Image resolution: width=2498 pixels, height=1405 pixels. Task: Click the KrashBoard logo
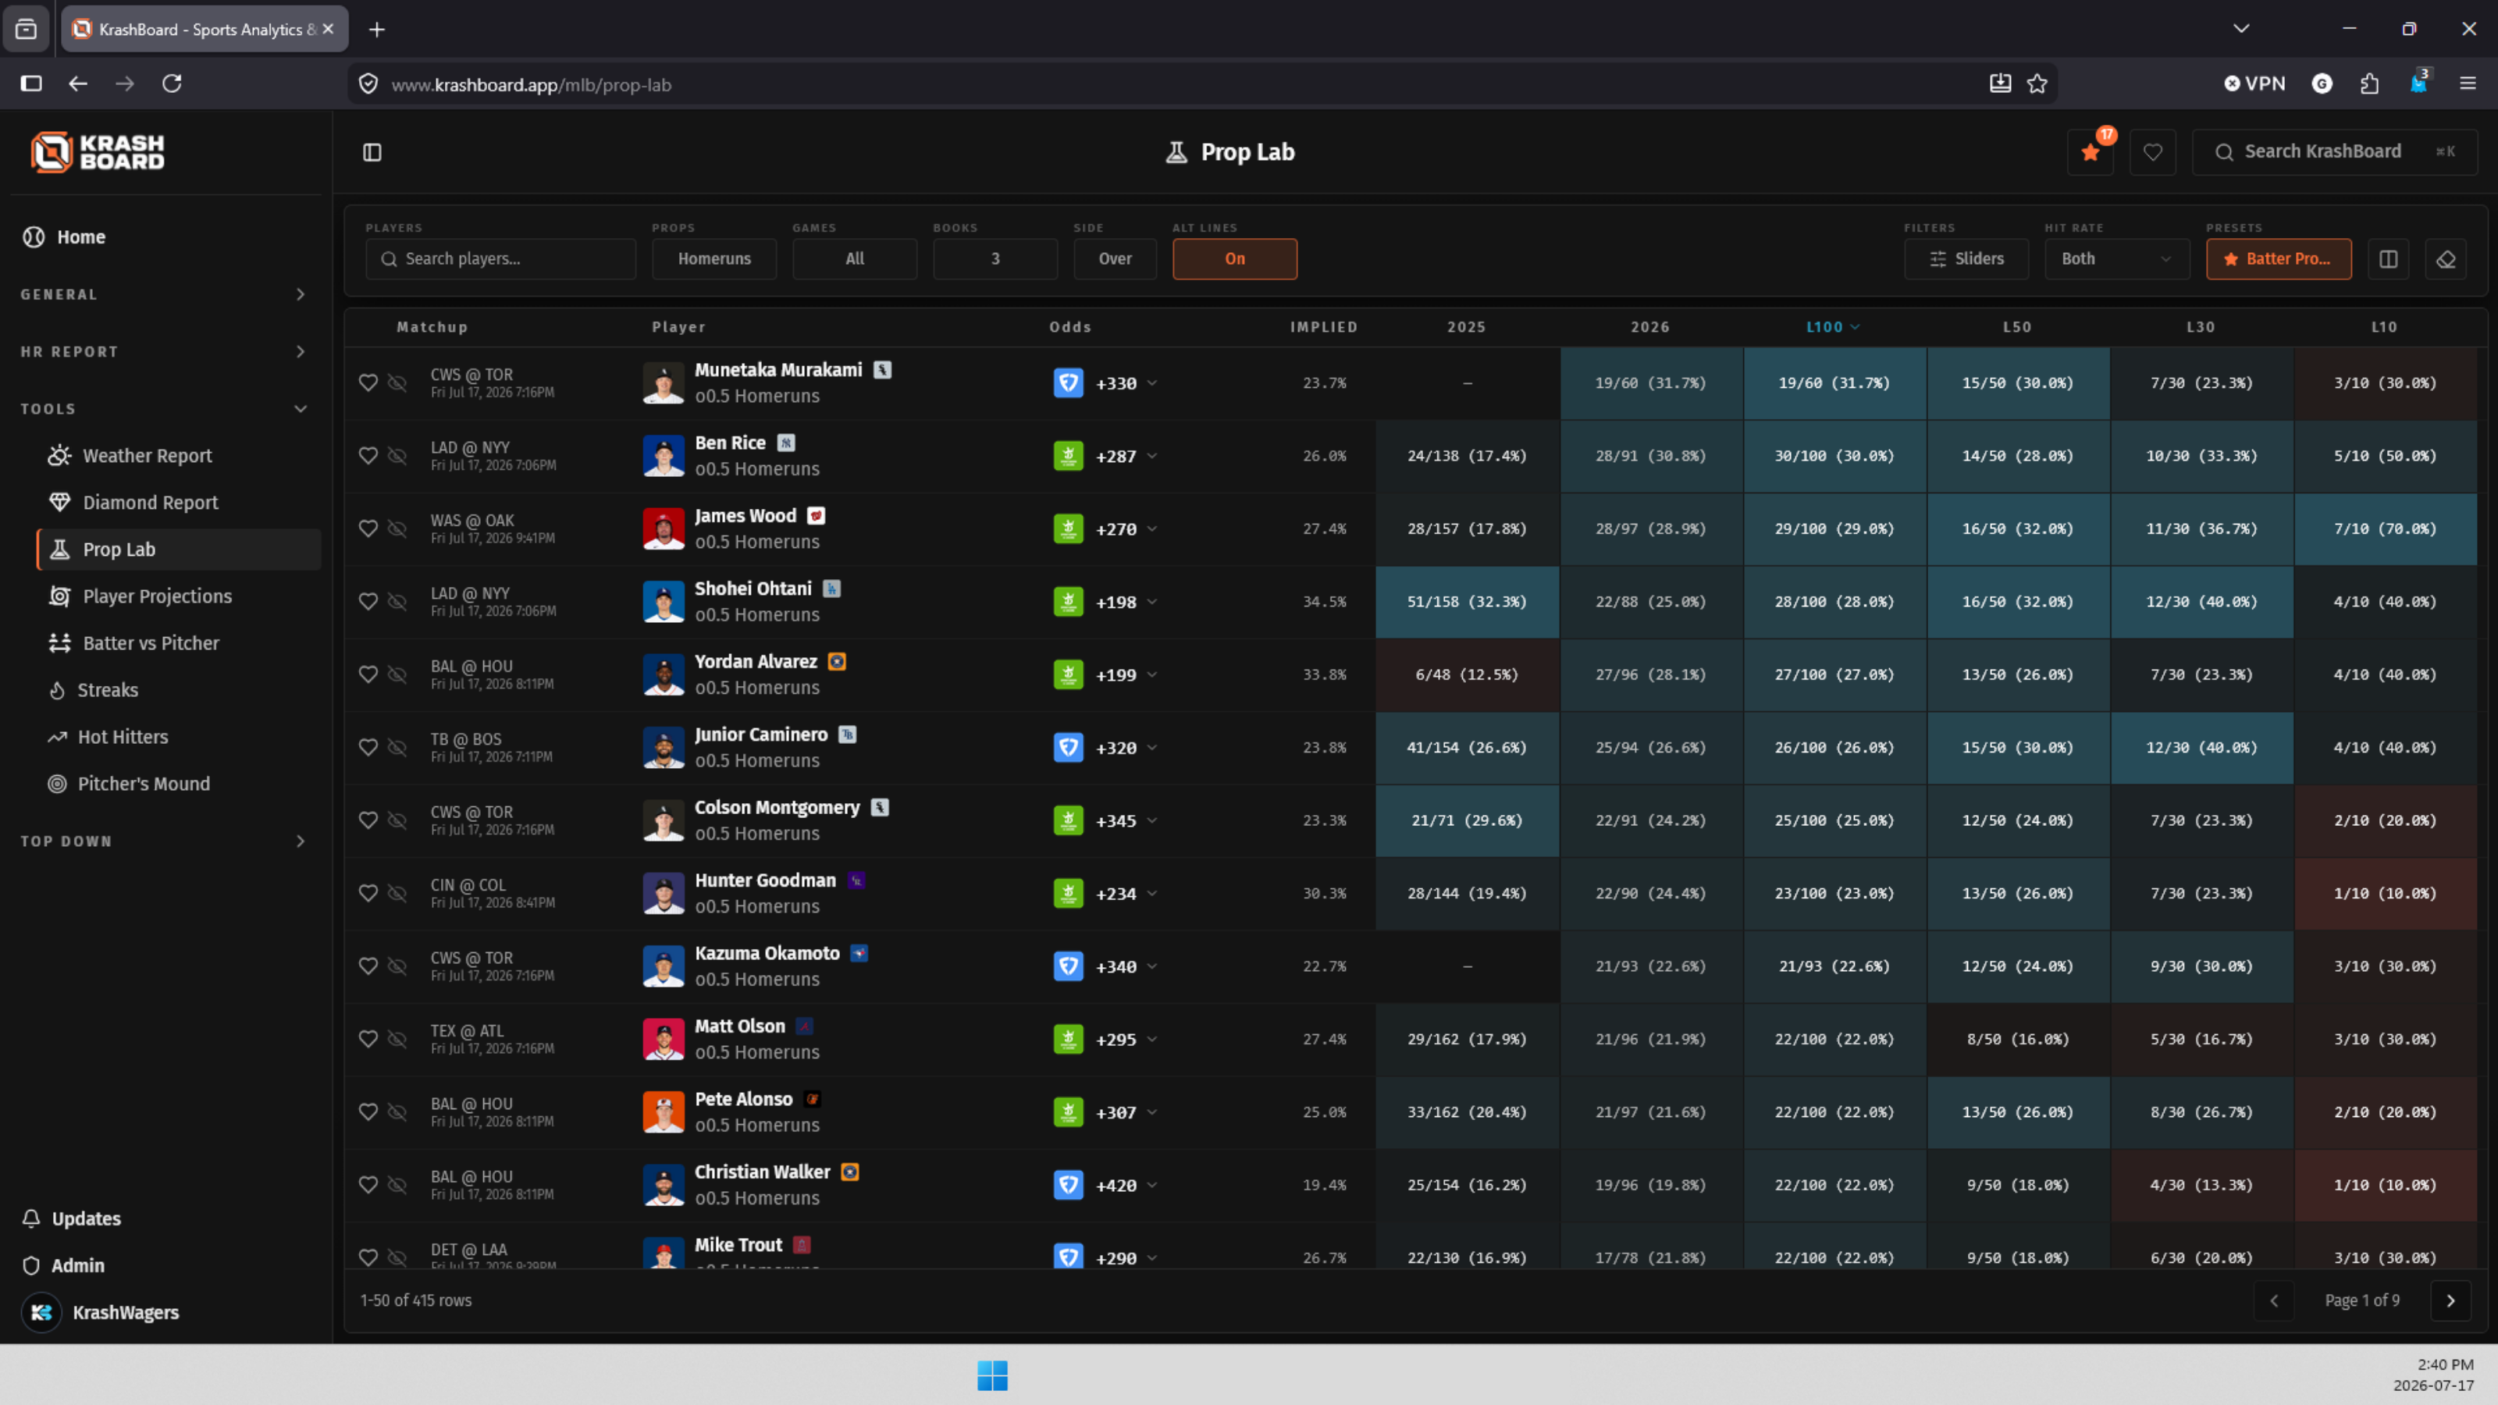point(98,152)
